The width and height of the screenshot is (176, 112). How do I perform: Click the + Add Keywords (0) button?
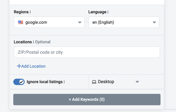87,100
